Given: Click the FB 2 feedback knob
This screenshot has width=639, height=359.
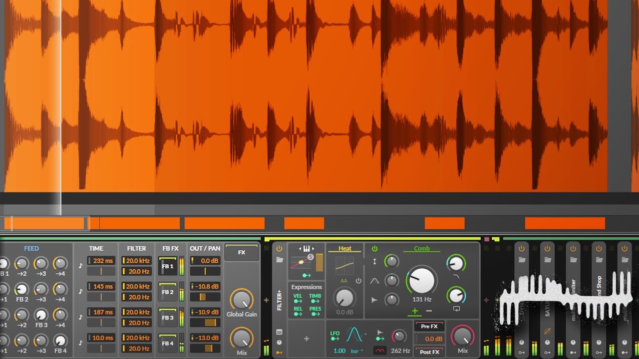Looking at the screenshot, I should (21, 289).
